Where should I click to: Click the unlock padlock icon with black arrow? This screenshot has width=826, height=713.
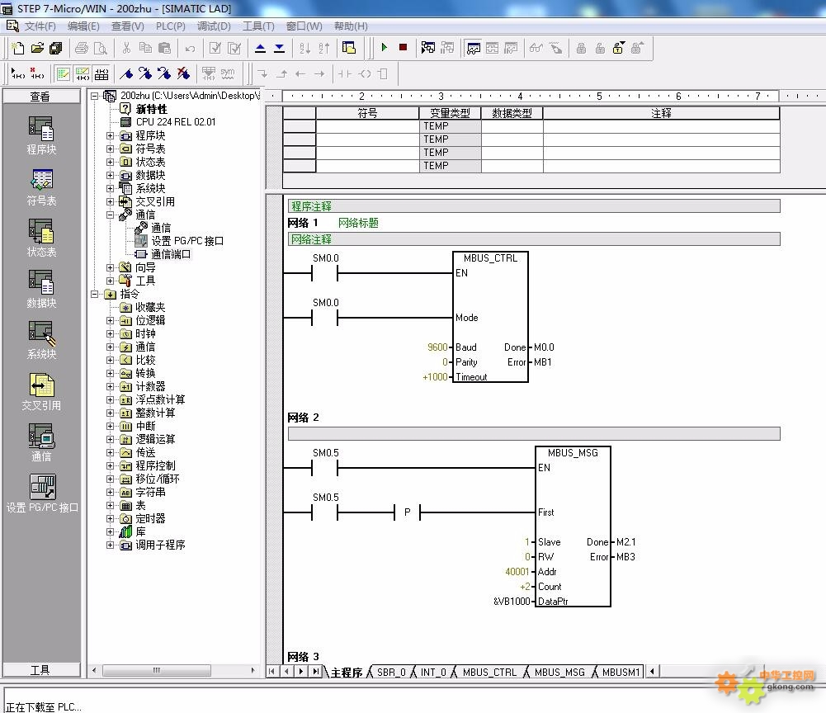click(x=619, y=48)
